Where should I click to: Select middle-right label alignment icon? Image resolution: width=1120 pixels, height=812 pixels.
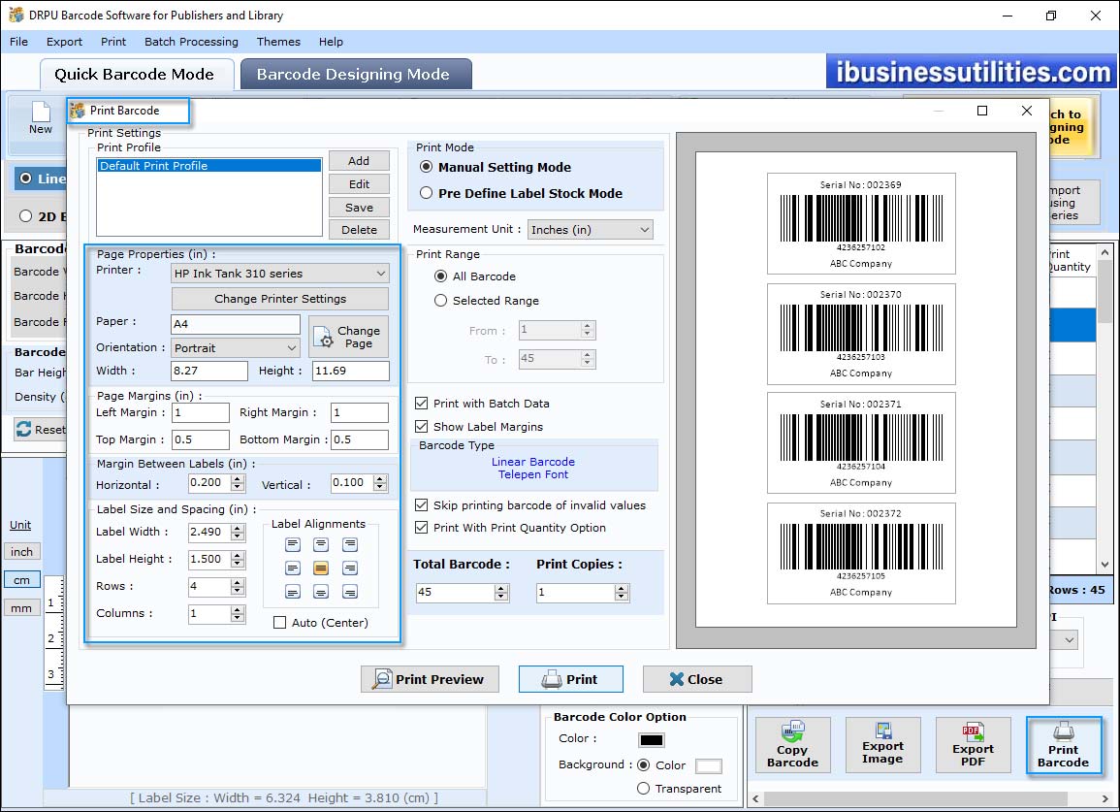click(350, 568)
